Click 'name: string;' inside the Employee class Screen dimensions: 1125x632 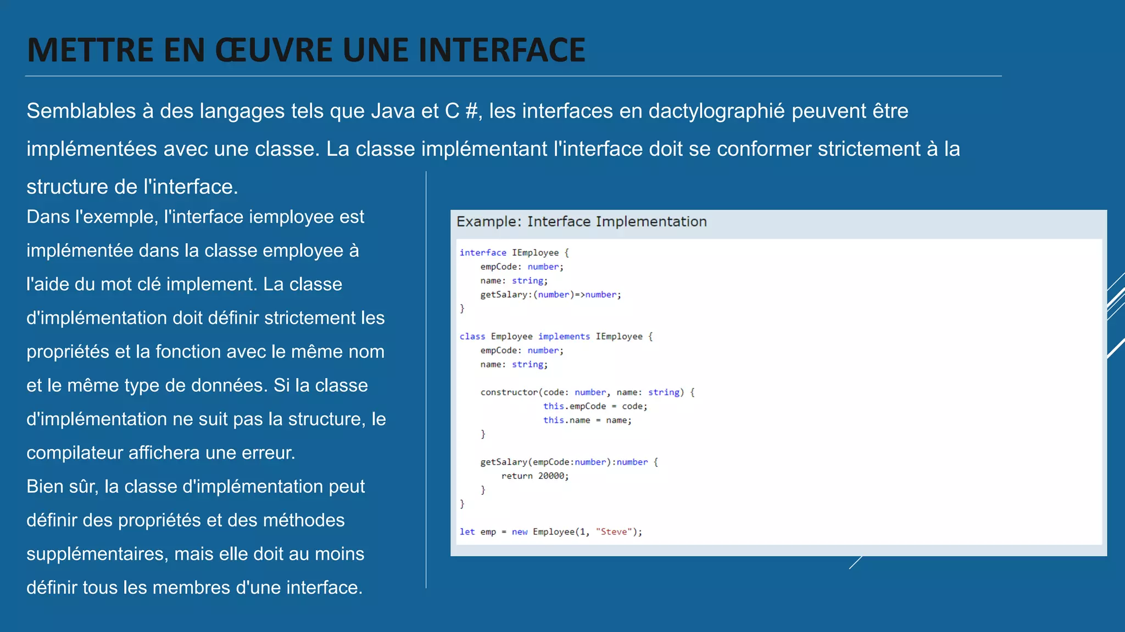(514, 364)
